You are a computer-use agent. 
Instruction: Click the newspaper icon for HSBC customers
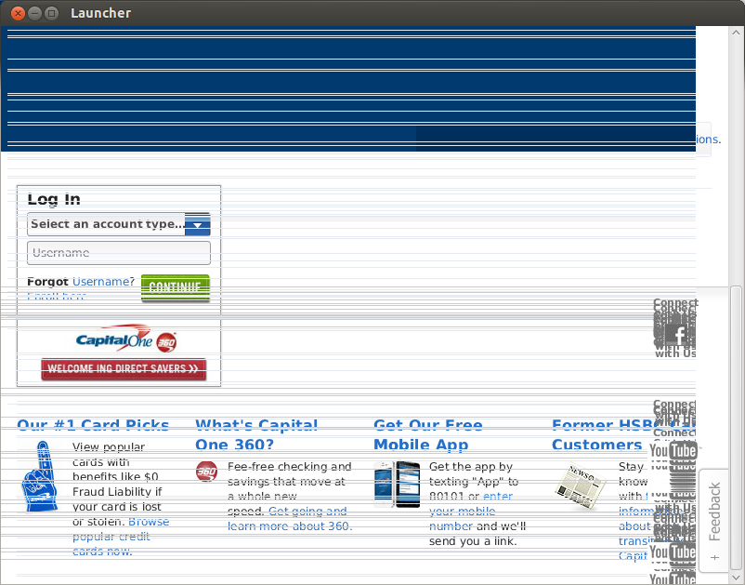pyautogui.click(x=580, y=485)
